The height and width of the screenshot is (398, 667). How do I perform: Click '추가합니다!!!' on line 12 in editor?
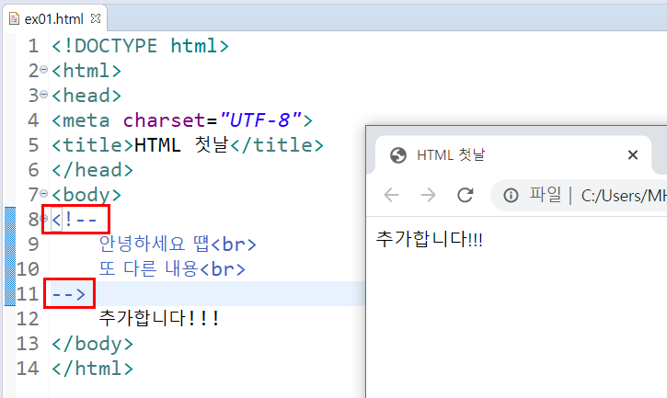click(x=159, y=318)
